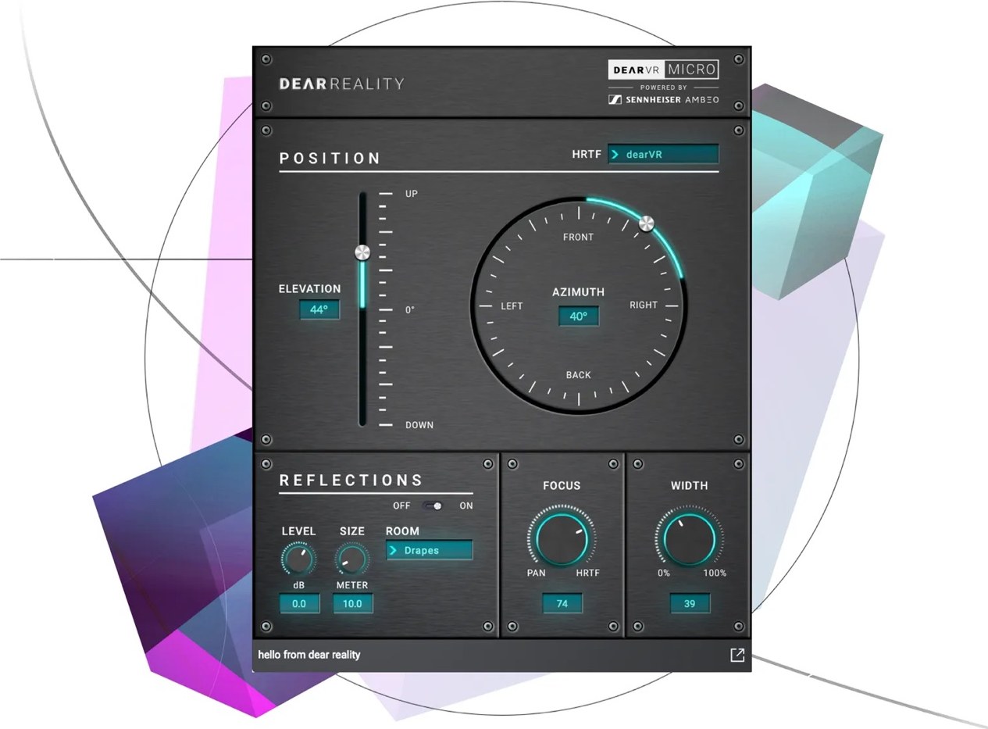Click the REFLECTIONS section heading
Viewport: 988px width, 729px height.
351,480
